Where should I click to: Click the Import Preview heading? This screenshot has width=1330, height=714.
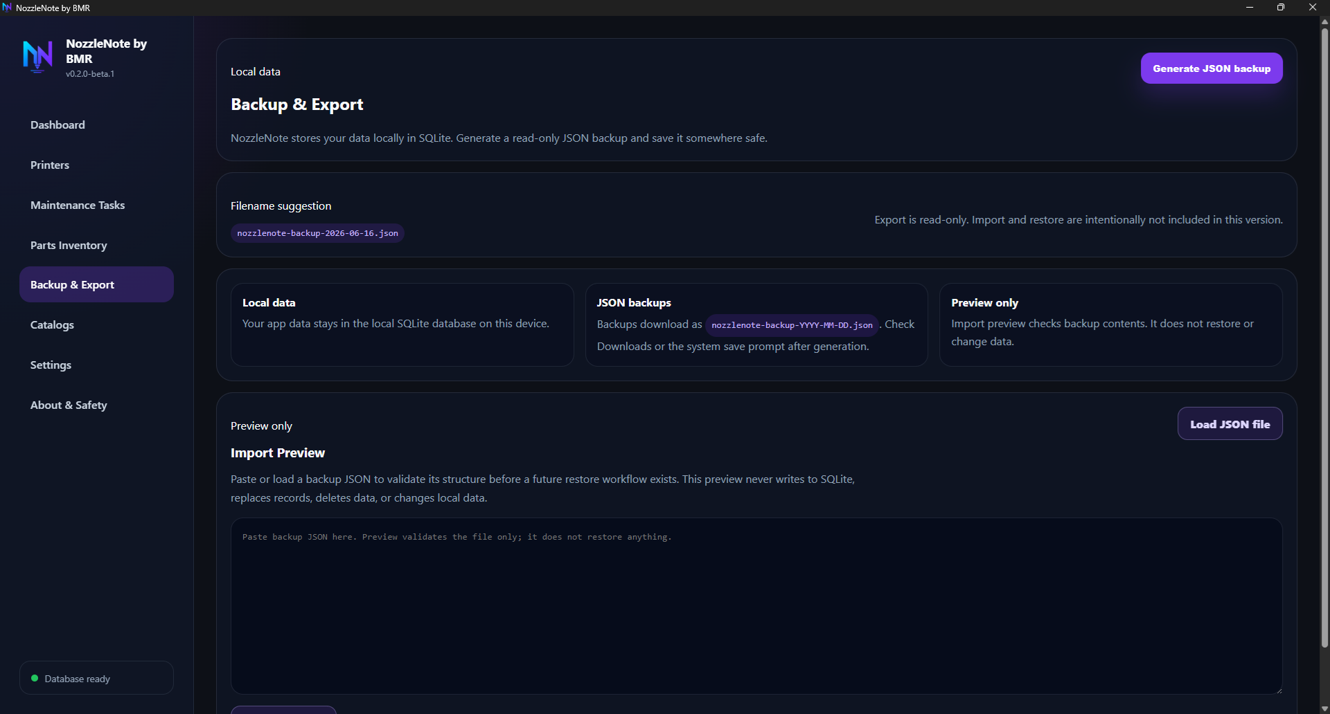click(x=277, y=452)
